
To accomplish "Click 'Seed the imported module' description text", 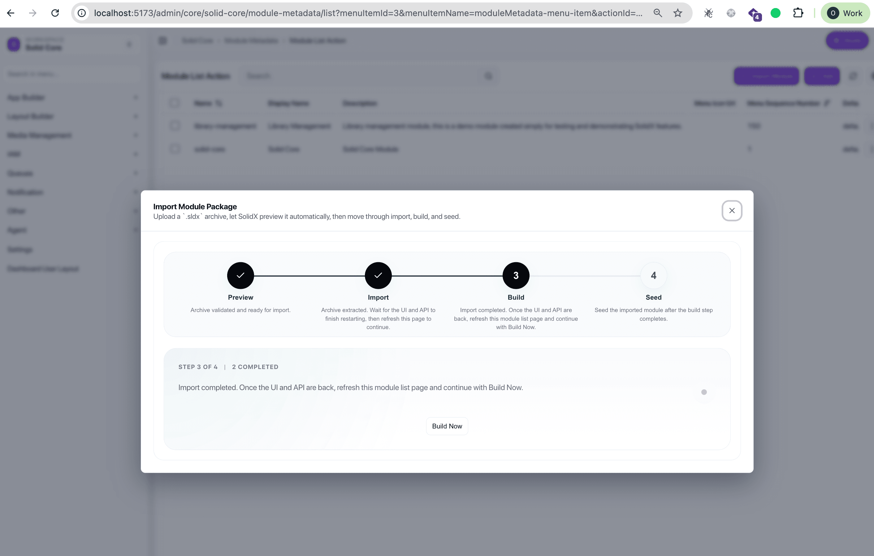I will tap(653, 314).
